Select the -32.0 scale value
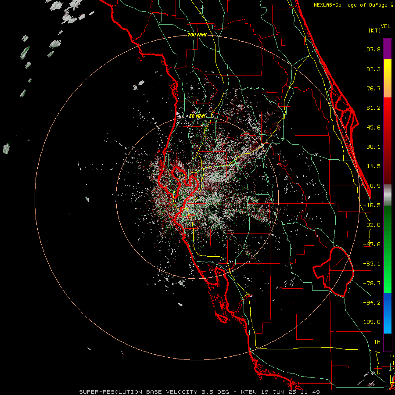Viewport: 395px width, 395px height. coord(372,225)
